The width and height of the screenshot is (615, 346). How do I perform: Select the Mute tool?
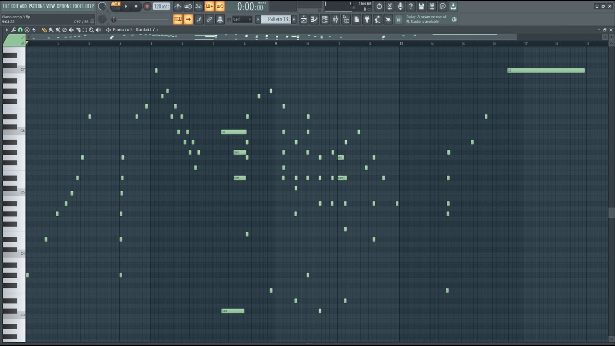point(71,30)
